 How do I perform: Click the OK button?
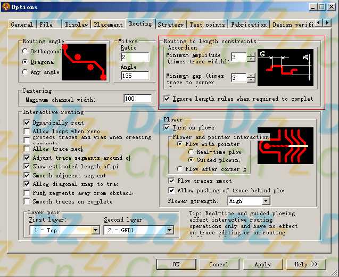click(x=176, y=264)
